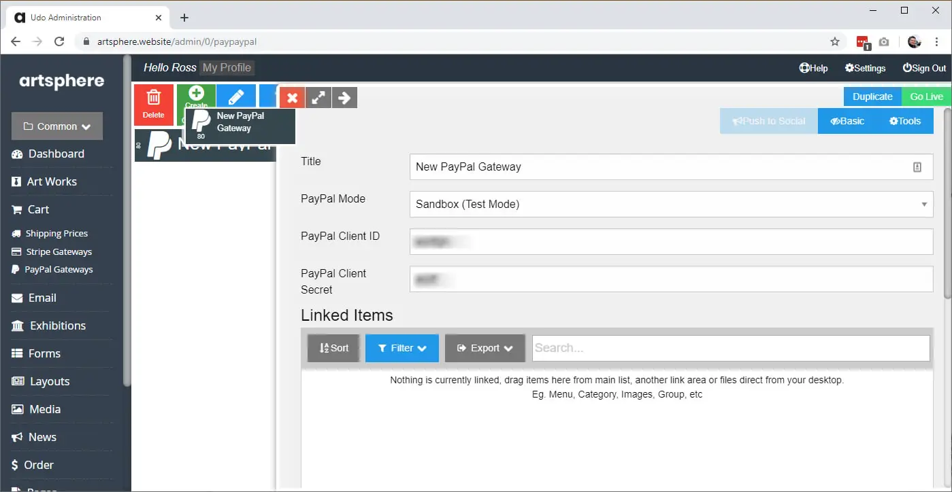Click the right arrow navigation icon
The width and height of the screenshot is (952, 492).
tap(344, 97)
